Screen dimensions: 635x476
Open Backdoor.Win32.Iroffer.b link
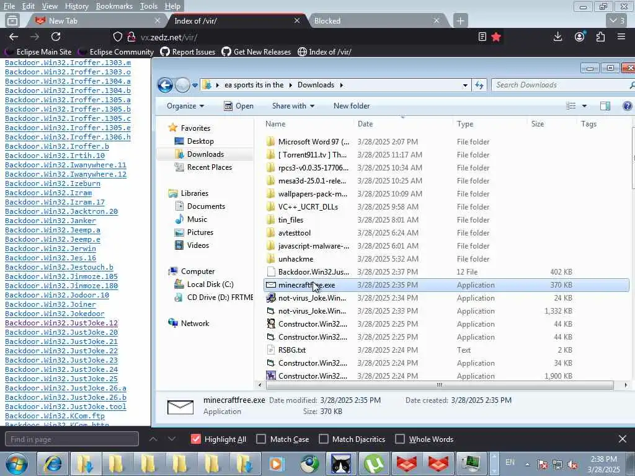[56, 146]
